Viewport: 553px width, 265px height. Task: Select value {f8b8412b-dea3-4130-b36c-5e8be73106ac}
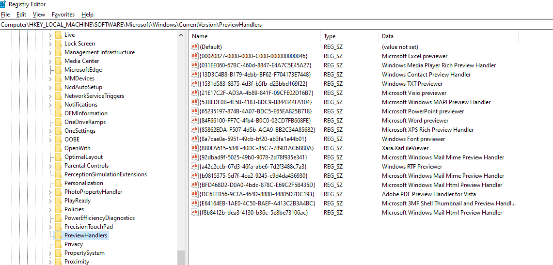pos(254,213)
